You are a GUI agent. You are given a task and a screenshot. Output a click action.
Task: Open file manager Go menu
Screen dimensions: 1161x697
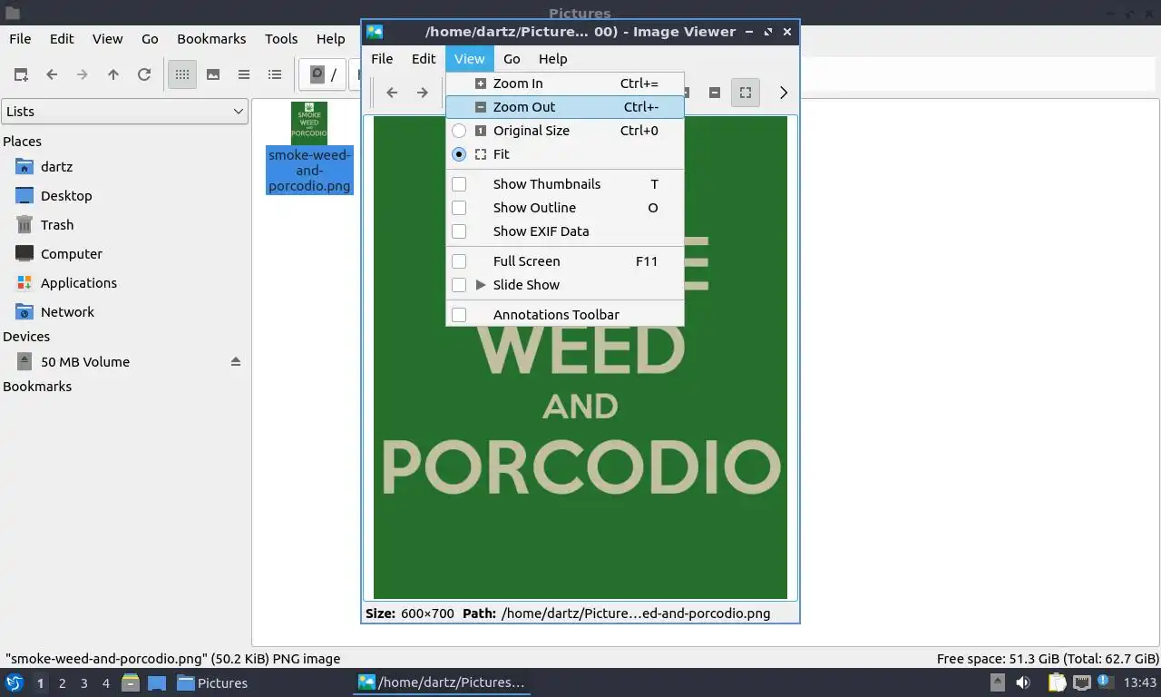[x=150, y=39]
